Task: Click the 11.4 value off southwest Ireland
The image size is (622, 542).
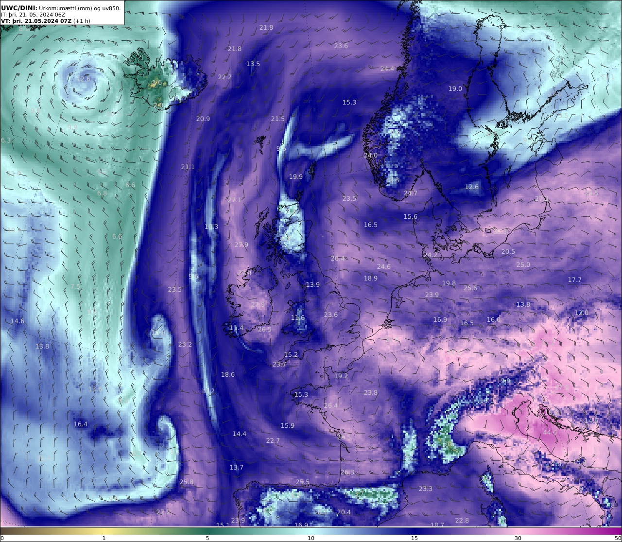Action: point(237,328)
